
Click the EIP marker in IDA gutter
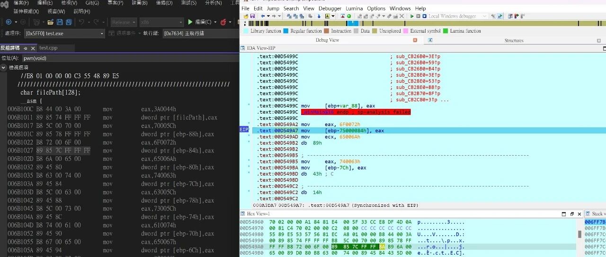click(x=244, y=130)
